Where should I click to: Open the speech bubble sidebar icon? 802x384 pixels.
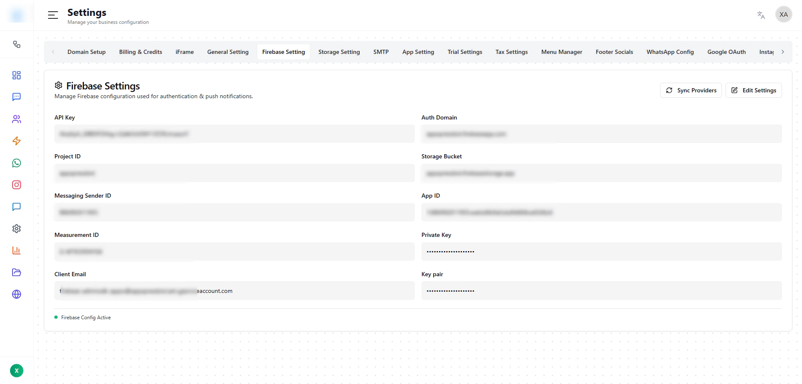click(x=17, y=207)
